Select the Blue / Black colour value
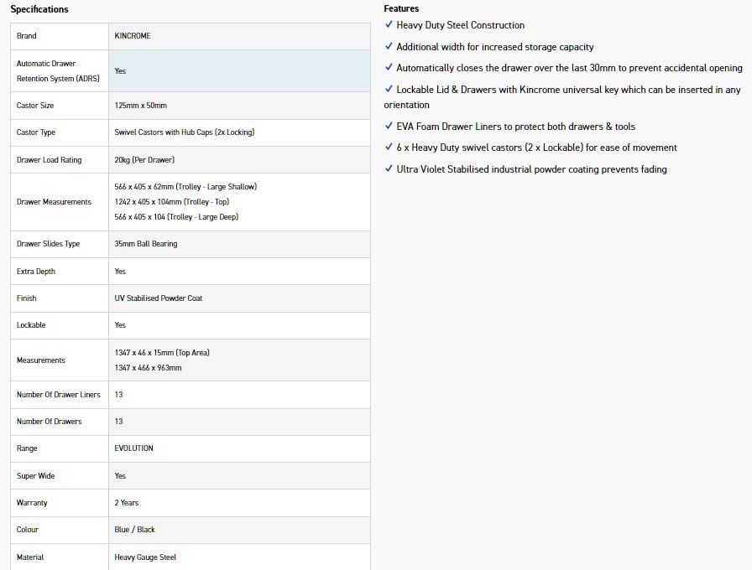 (134, 530)
